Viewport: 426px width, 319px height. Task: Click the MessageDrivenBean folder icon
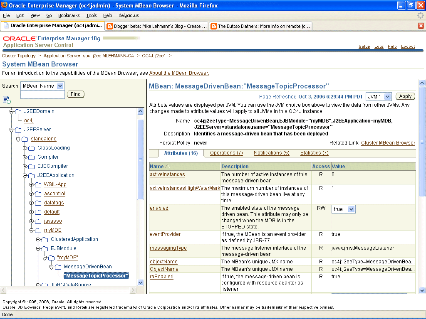pos(58,267)
